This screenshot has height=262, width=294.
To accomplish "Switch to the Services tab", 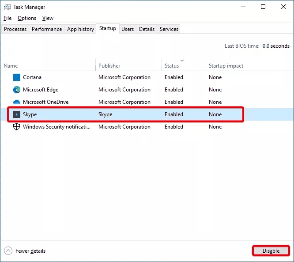I will (x=169, y=29).
